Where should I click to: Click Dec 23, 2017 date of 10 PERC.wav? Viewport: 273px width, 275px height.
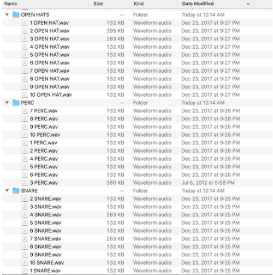point(211,135)
